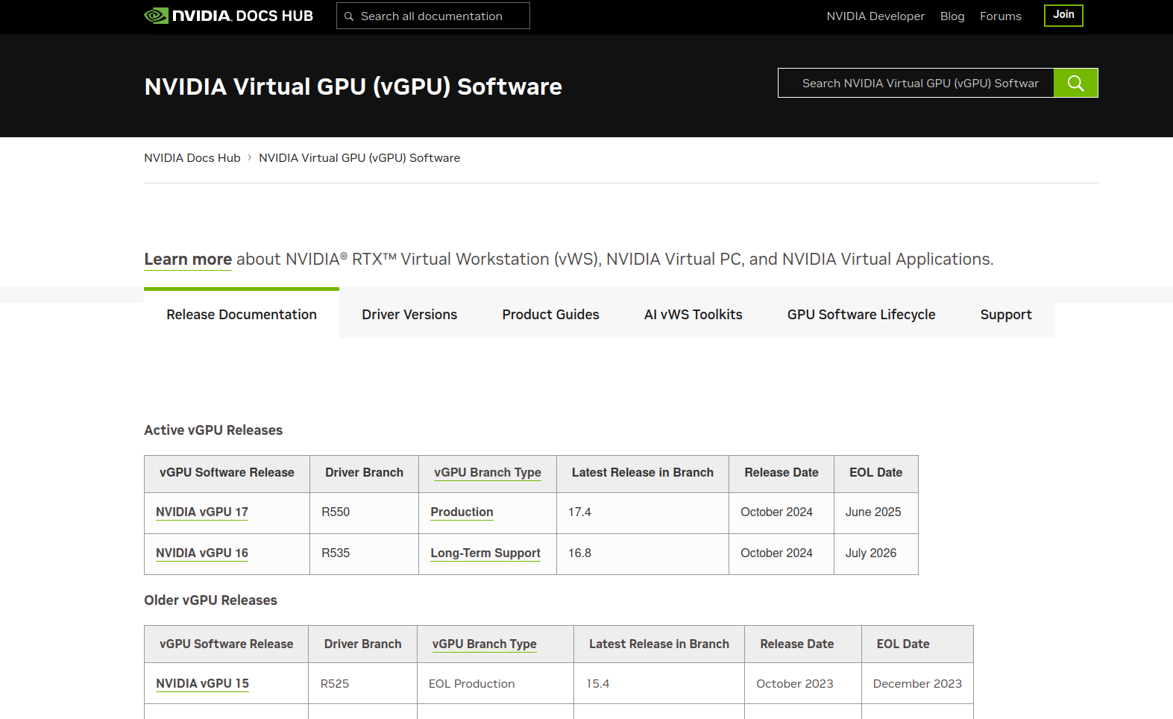Click October 2024 date in vGPU 16 row
The image size is (1173, 719).
point(781,553)
